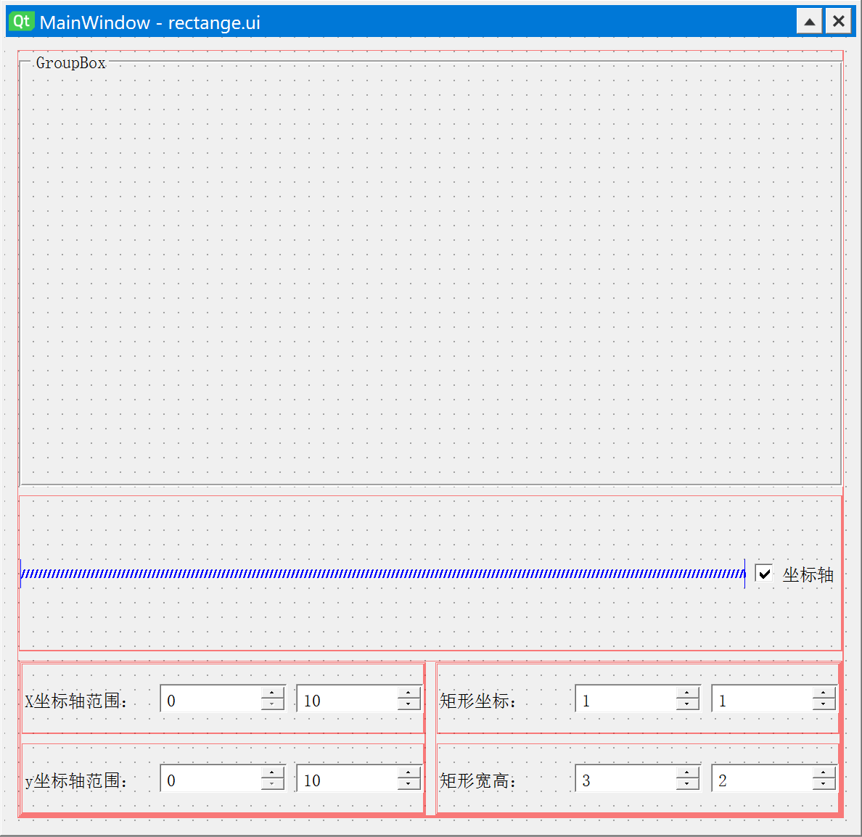Screen dimensions: 862x837
Task: Select the X range minimum field showing 0
Action: [x=210, y=698]
